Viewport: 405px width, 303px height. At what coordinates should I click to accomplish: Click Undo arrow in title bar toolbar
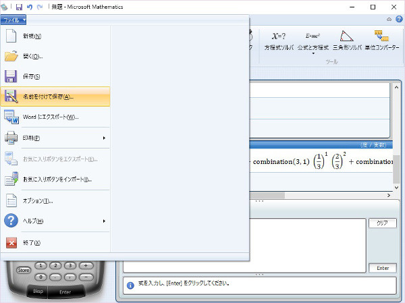point(30,7)
